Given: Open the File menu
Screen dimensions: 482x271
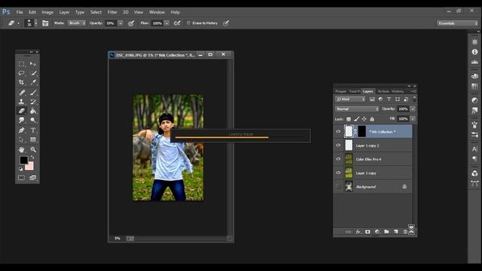Looking at the screenshot, I should pos(20,12).
